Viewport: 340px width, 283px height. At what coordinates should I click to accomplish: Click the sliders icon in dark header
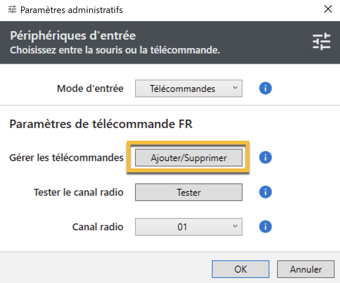click(x=321, y=41)
